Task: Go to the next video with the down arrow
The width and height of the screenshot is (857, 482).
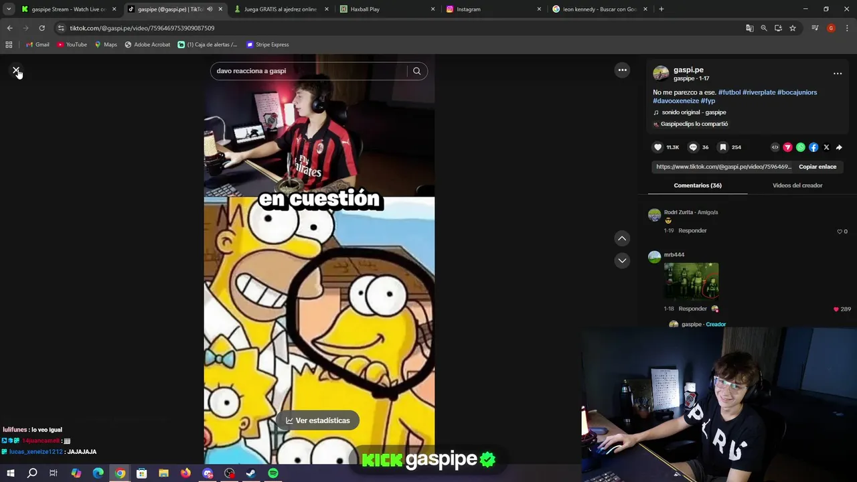Action: click(x=622, y=260)
